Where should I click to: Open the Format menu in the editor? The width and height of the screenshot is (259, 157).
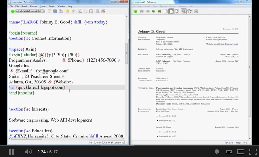tap(34, 6)
